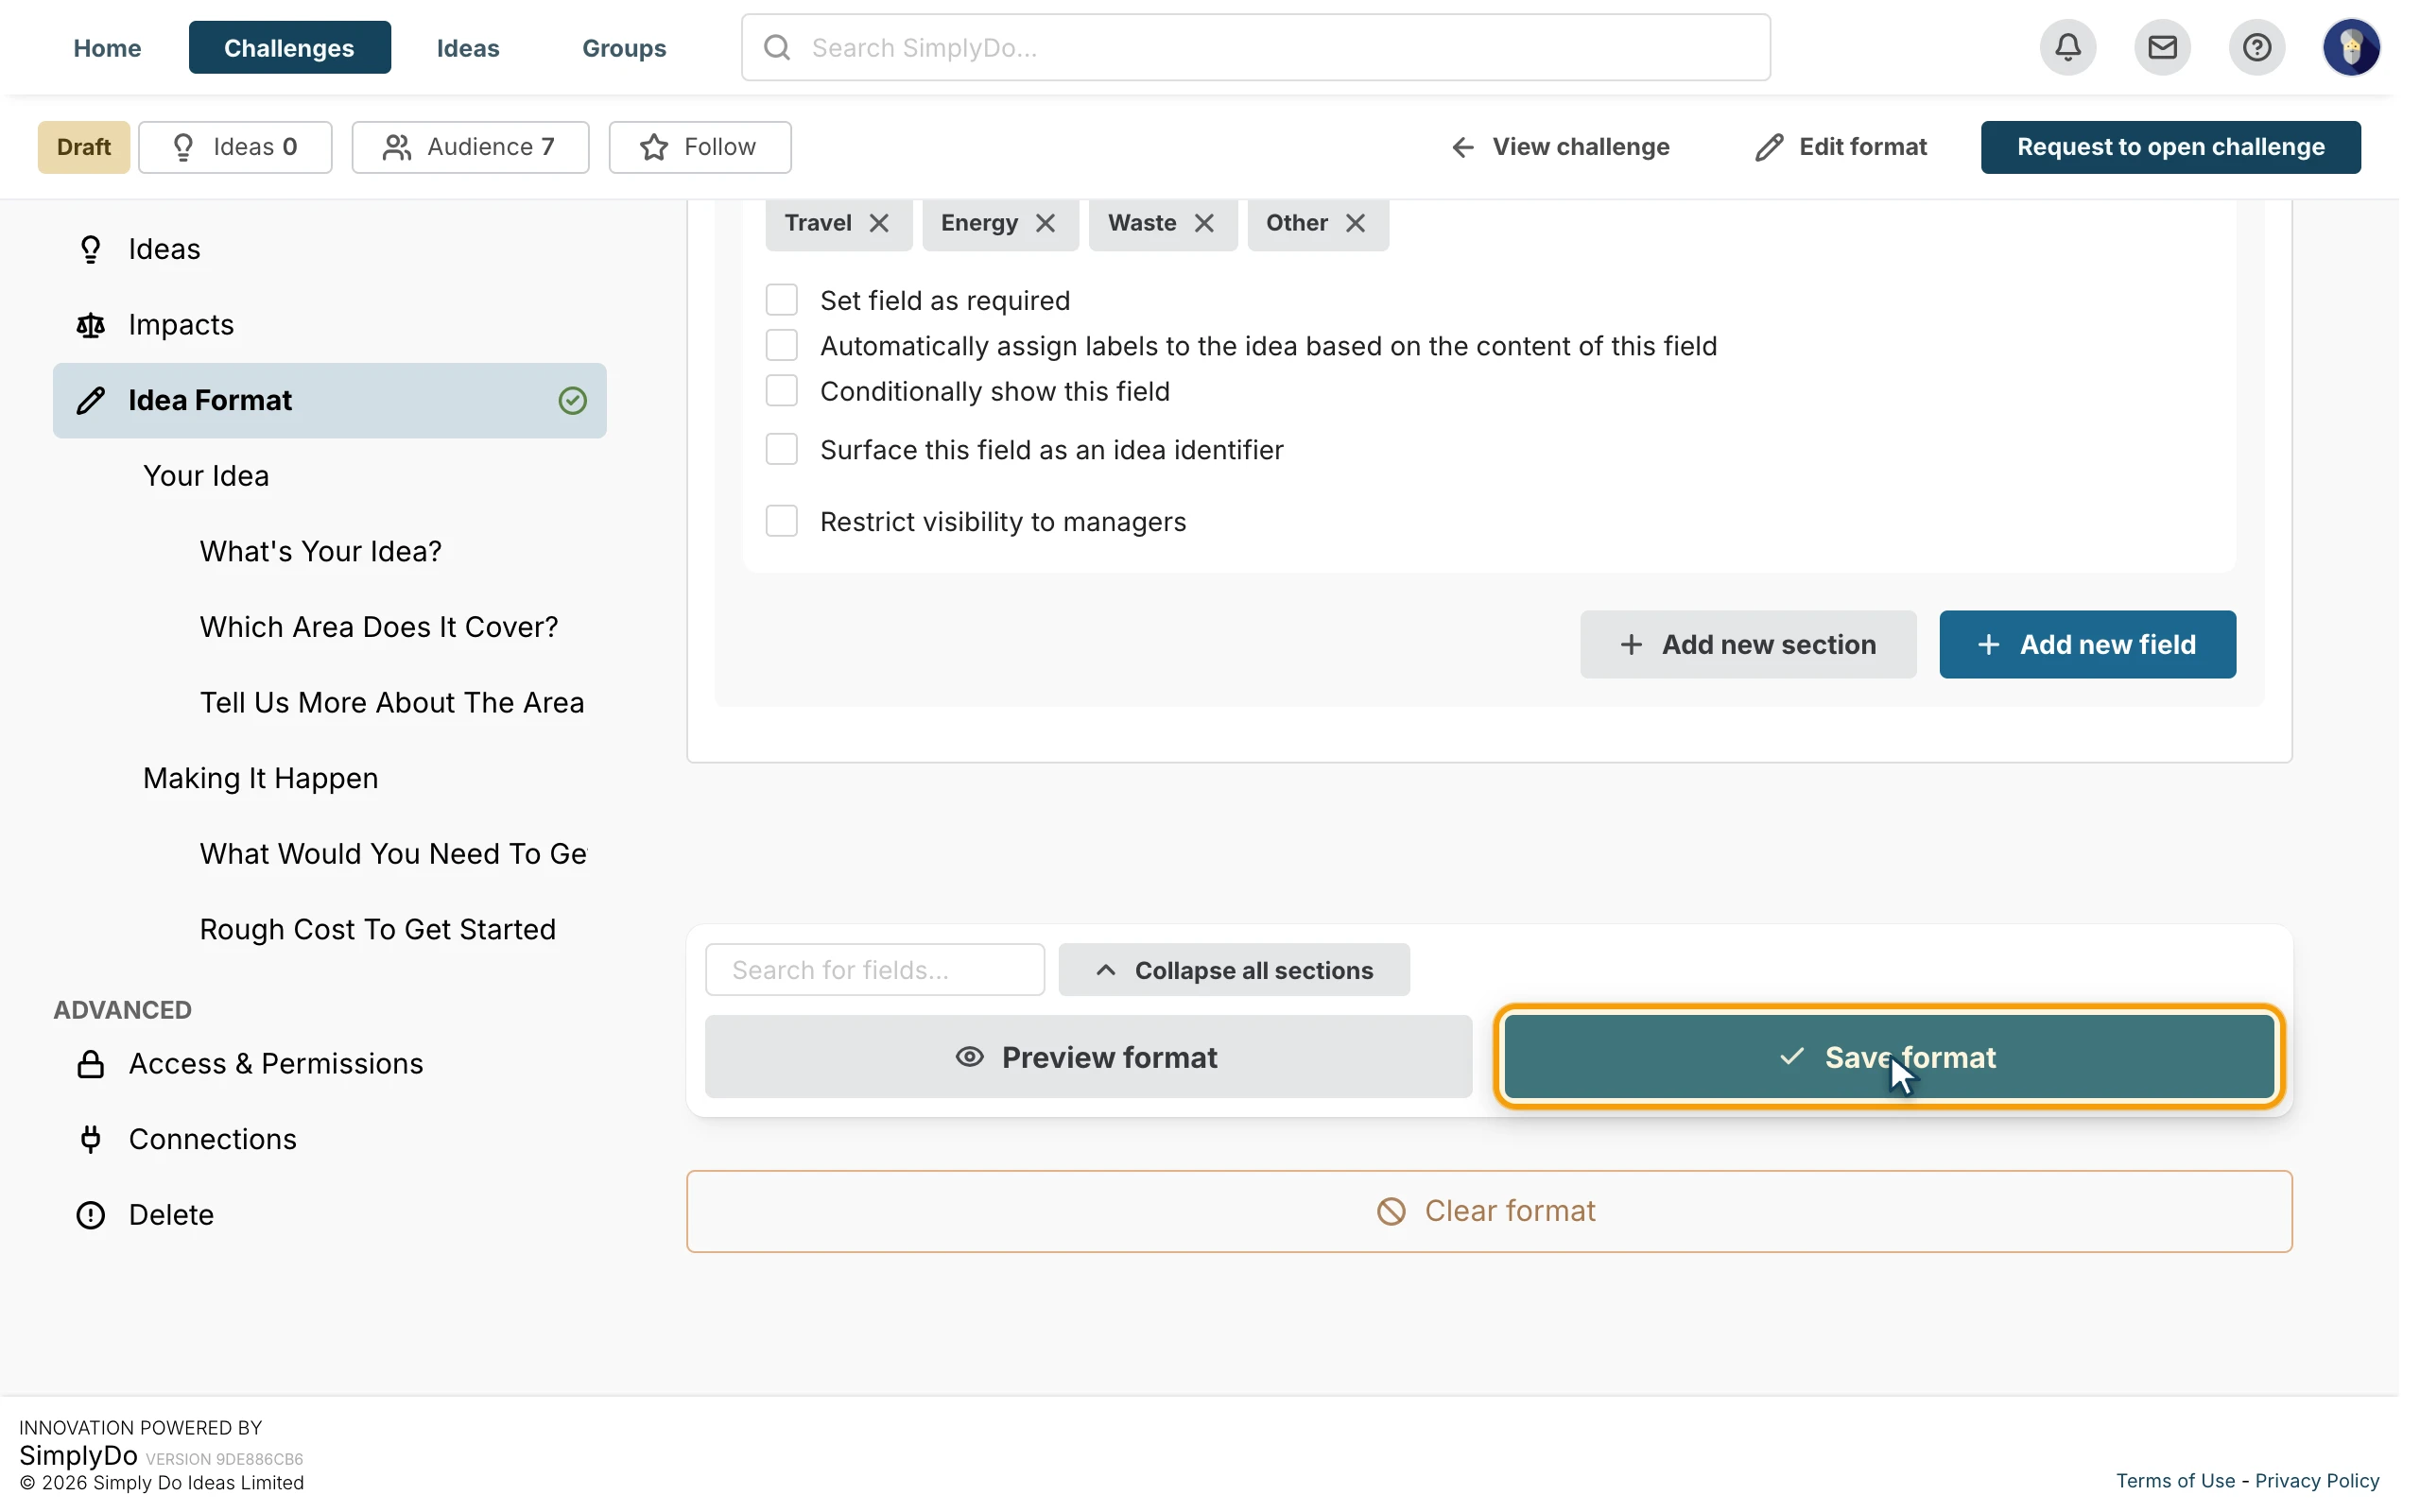Image resolution: width=2420 pixels, height=1512 pixels.
Task: Open the user profile avatar
Action: click(x=2351, y=47)
